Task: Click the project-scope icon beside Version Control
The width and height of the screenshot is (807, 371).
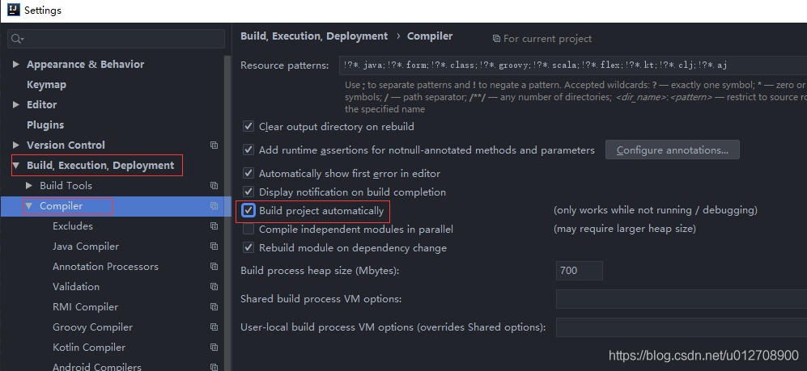Action: 214,145
